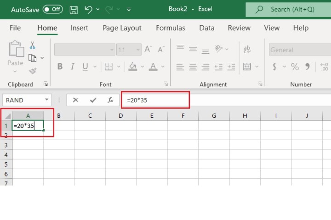Click the Save icon in title bar
This screenshot has width=331, height=220.
[74, 9]
